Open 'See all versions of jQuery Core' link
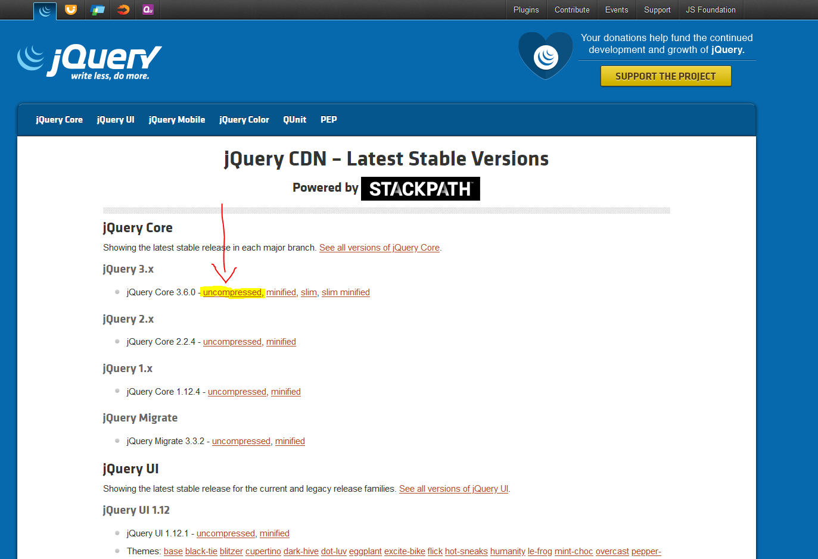The width and height of the screenshot is (818, 559). tap(380, 248)
